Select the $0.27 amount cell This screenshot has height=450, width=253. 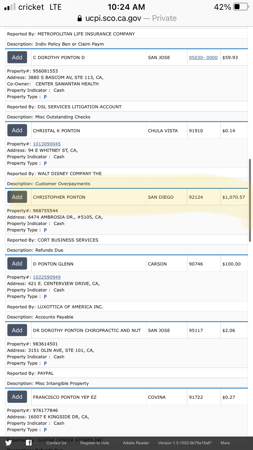234,397
